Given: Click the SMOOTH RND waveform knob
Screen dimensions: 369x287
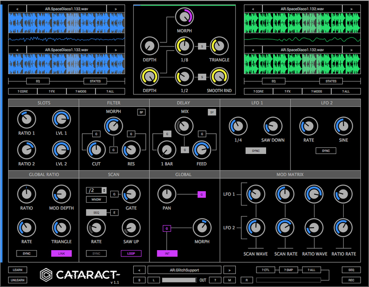Looking at the screenshot, I should pyautogui.click(x=219, y=77).
